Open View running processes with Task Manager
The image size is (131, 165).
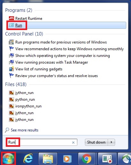(52, 62)
